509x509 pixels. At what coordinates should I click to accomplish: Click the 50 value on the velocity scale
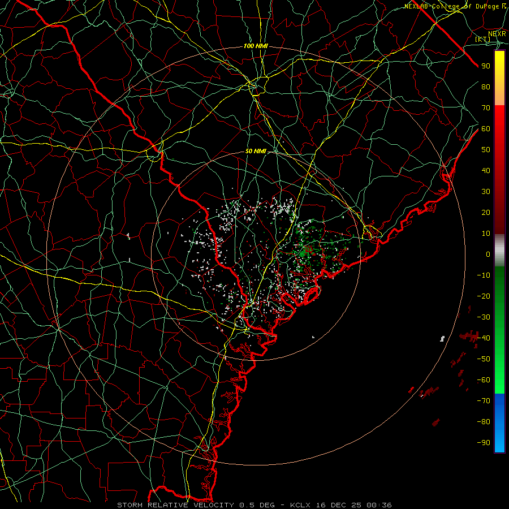pos(486,150)
